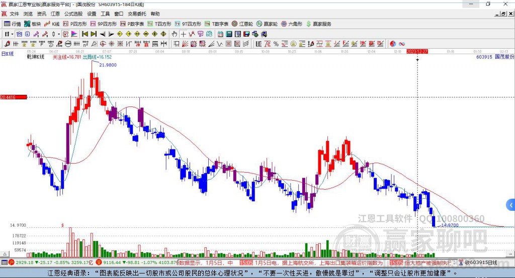Click the 乾坤K线 chart label
The height and width of the screenshot is (278, 515).
[36, 57]
